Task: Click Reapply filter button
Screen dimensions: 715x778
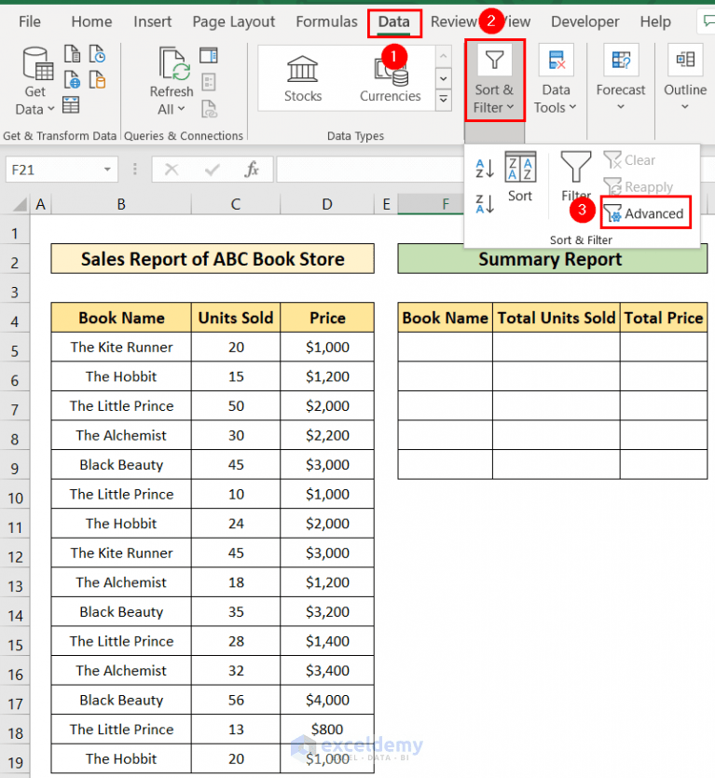Action: 639,187
